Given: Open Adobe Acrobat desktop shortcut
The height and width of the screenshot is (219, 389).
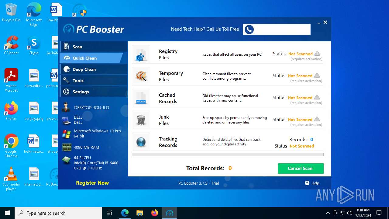Looking at the screenshot, I should click(x=11, y=80).
